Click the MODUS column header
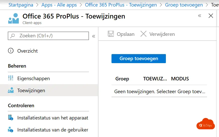Image resolution: width=219 pixels, height=137 pixels. (180, 79)
